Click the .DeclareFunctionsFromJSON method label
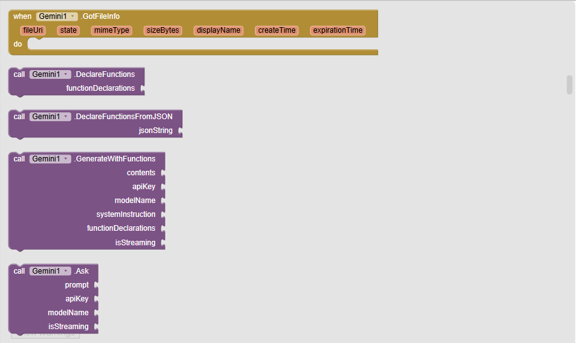The image size is (576, 343). tap(123, 117)
